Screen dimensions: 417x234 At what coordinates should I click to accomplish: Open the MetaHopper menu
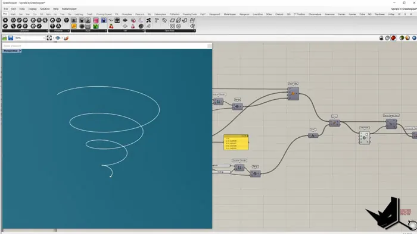point(69,9)
